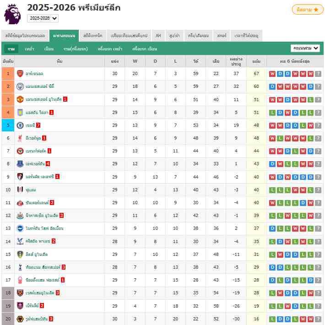The height and width of the screenshot is (325, 325).
Task: Click the Chelsea crest icon
Action: pyautogui.click(x=20, y=125)
